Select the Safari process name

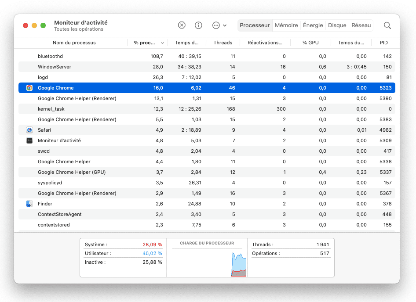coord(44,130)
